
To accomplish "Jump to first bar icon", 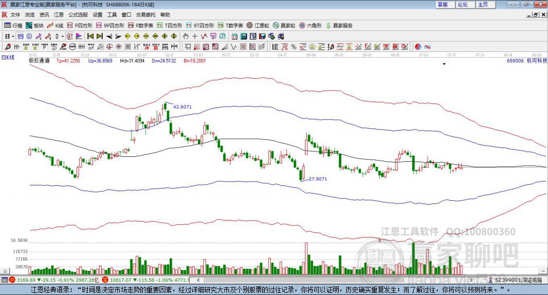I will tap(90, 36).
